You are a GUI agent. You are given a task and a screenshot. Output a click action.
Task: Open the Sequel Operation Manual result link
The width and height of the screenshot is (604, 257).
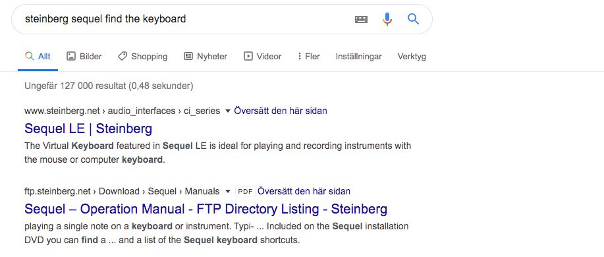click(x=206, y=209)
